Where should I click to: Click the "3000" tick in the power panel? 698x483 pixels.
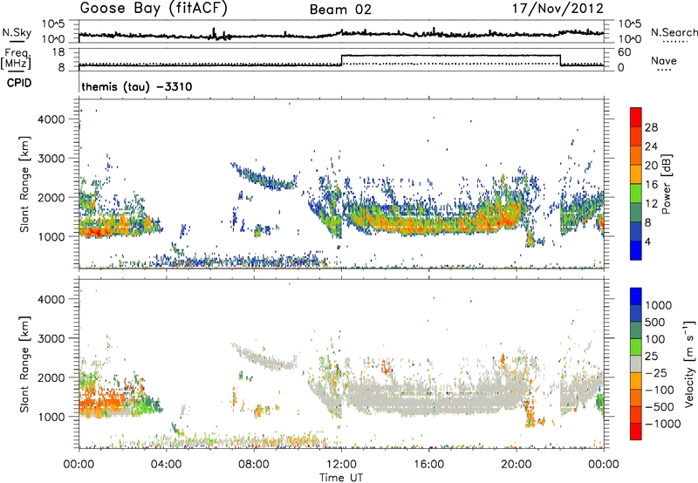51,159
